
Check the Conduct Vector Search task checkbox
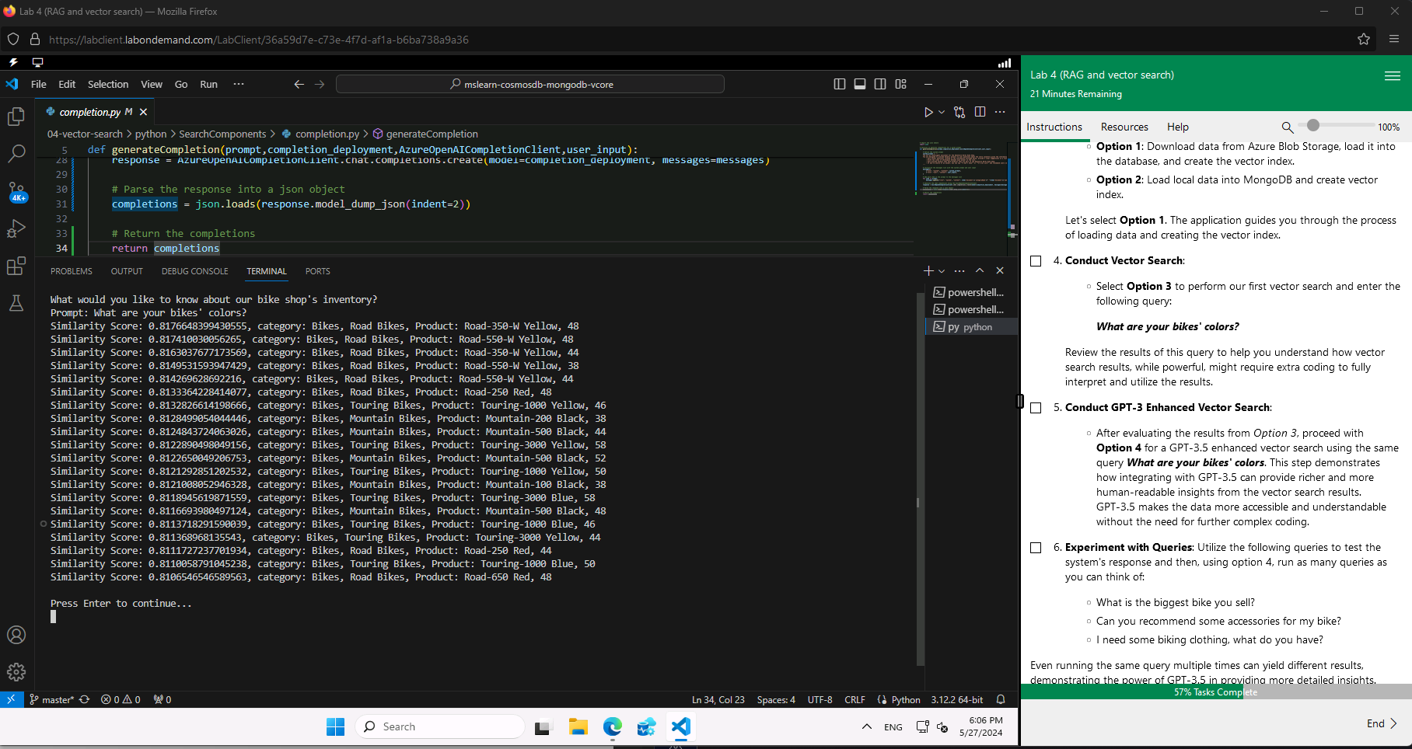pos(1036,261)
